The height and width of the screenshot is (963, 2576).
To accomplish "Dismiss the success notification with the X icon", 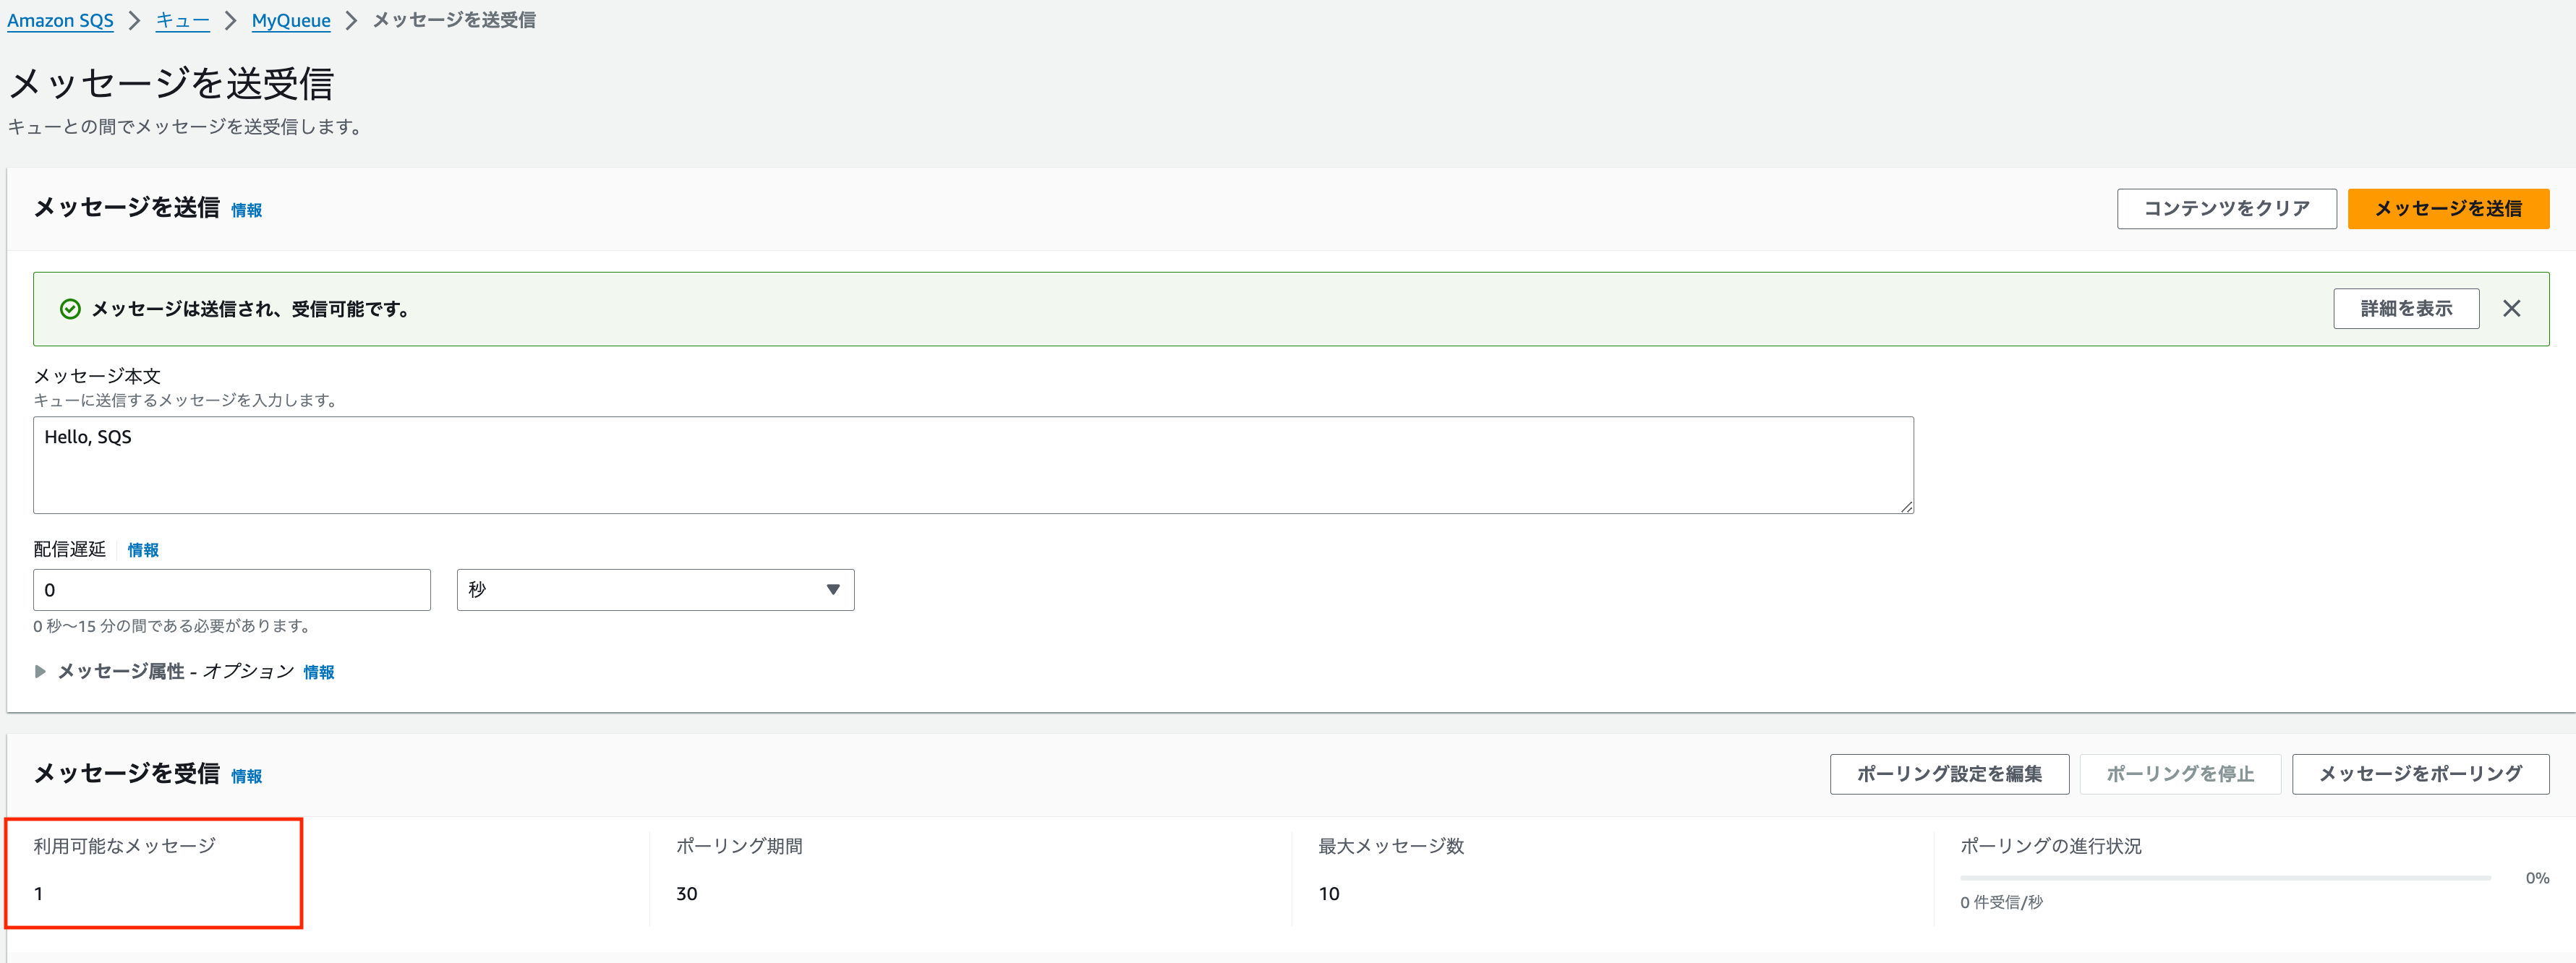I will [x=2511, y=308].
